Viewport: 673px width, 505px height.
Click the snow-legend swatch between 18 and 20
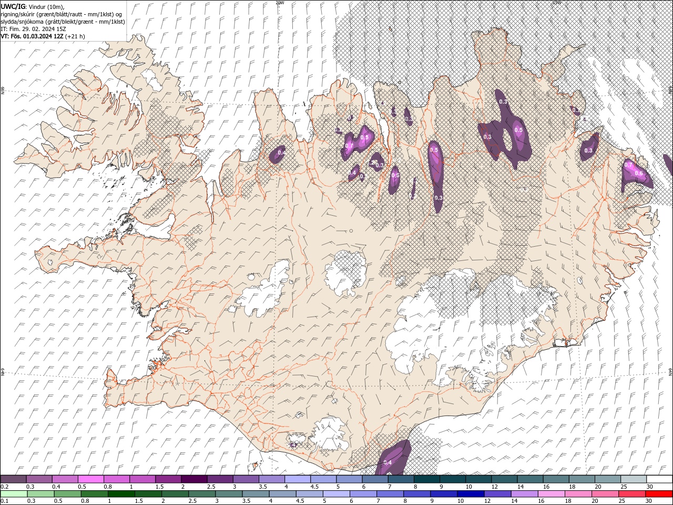point(582,479)
